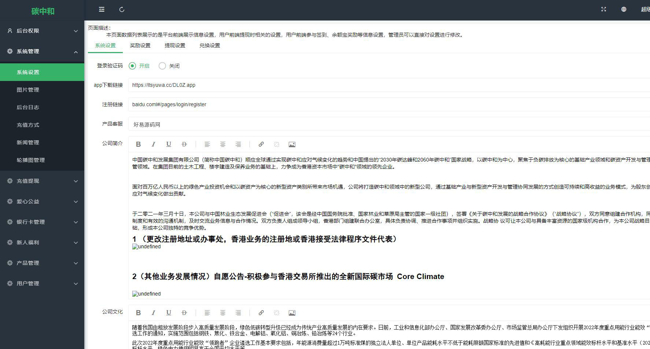Expand the 后台权限 sidebar menu
Screen dimensions: 650x349
pyautogui.click(x=42, y=31)
